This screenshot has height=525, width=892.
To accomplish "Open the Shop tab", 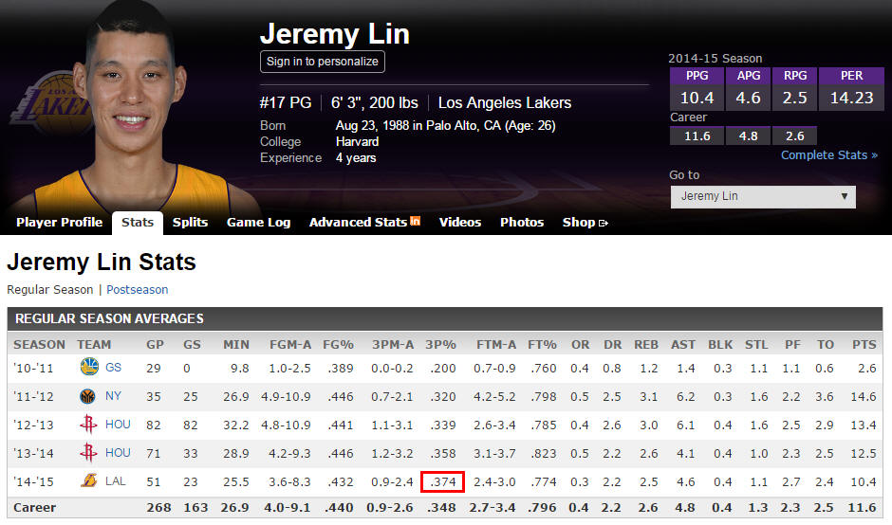I will [579, 222].
